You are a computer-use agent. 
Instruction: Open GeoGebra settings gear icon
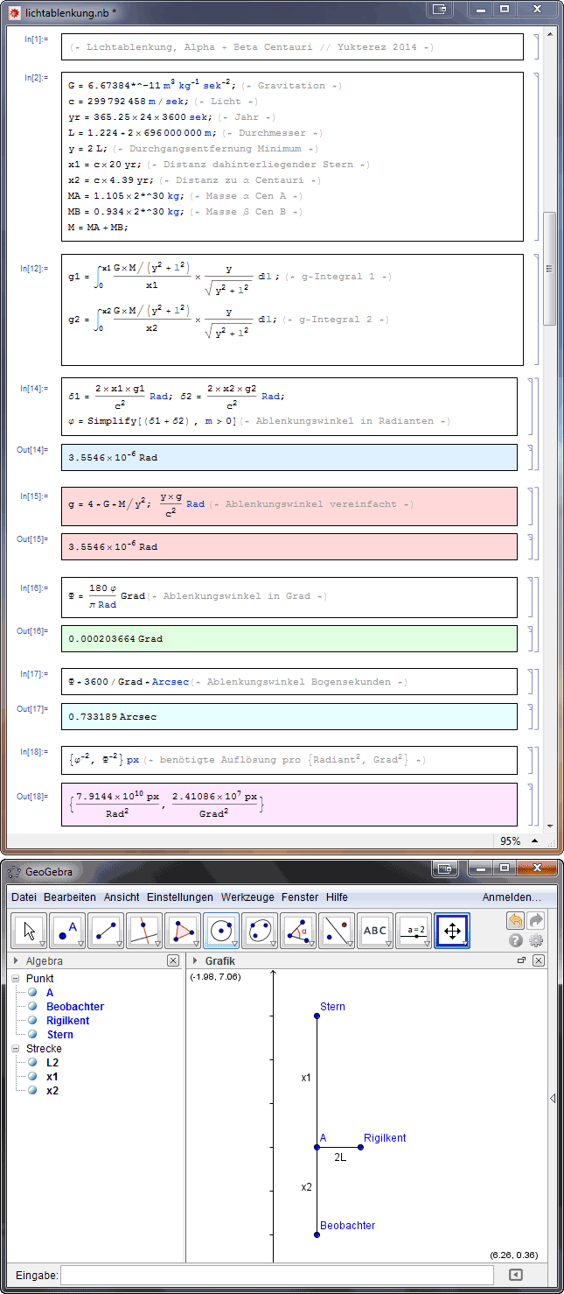click(x=536, y=941)
